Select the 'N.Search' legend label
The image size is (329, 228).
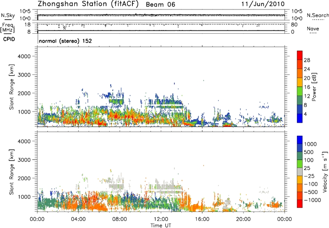[x=317, y=15]
